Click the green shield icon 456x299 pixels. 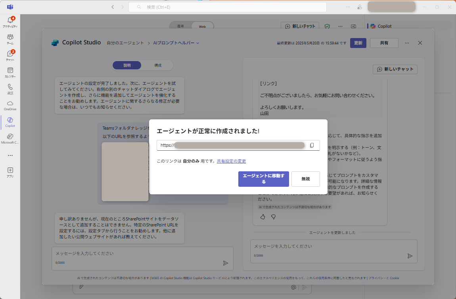[327, 26]
